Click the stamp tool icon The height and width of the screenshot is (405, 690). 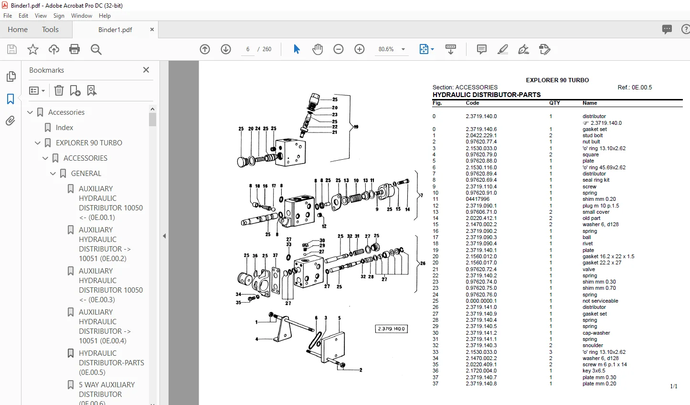pos(545,49)
